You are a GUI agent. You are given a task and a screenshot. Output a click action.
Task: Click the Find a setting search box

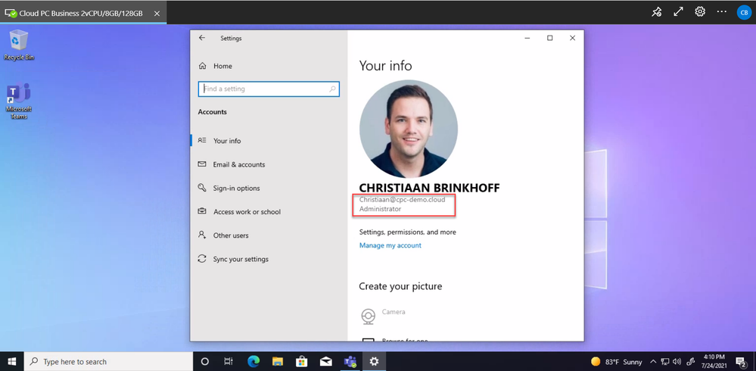click(268, 89)
